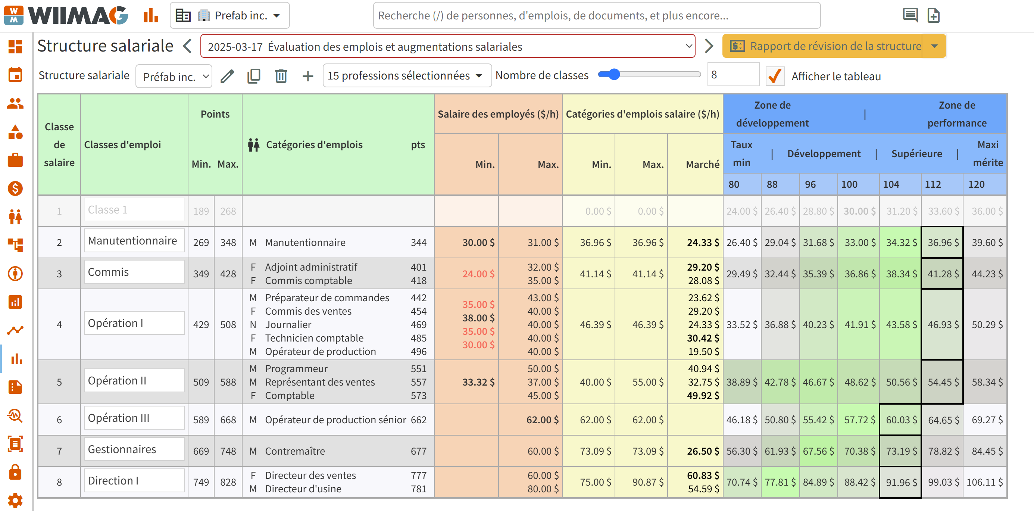This screenshot has height=511, width=1034.
Task: Edit the Gestionnaires class name field
Action: pyautogui.click(x=134, y=449)
